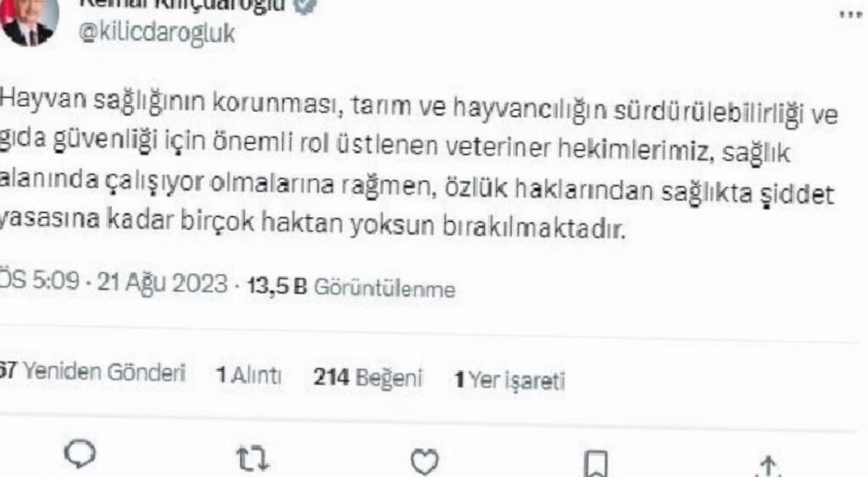View the Yeniden Gönderi list
Viewport: 868px width, 477px height.
coord(92,372)
